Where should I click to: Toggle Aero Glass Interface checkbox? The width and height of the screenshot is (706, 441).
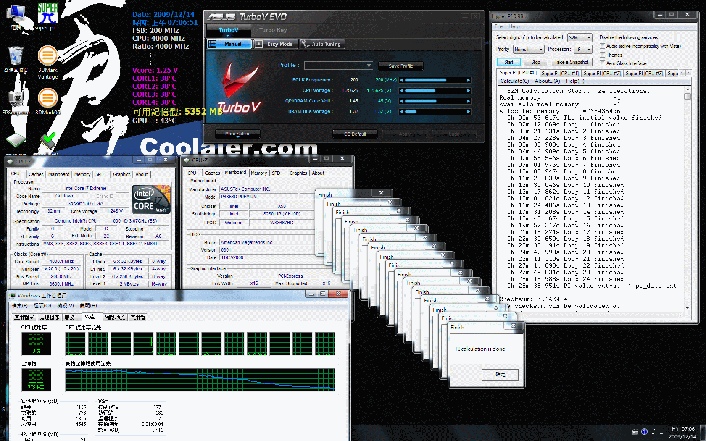(602, 63)
